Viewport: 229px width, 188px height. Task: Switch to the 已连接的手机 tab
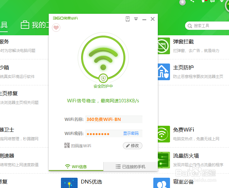pos(131,167)
